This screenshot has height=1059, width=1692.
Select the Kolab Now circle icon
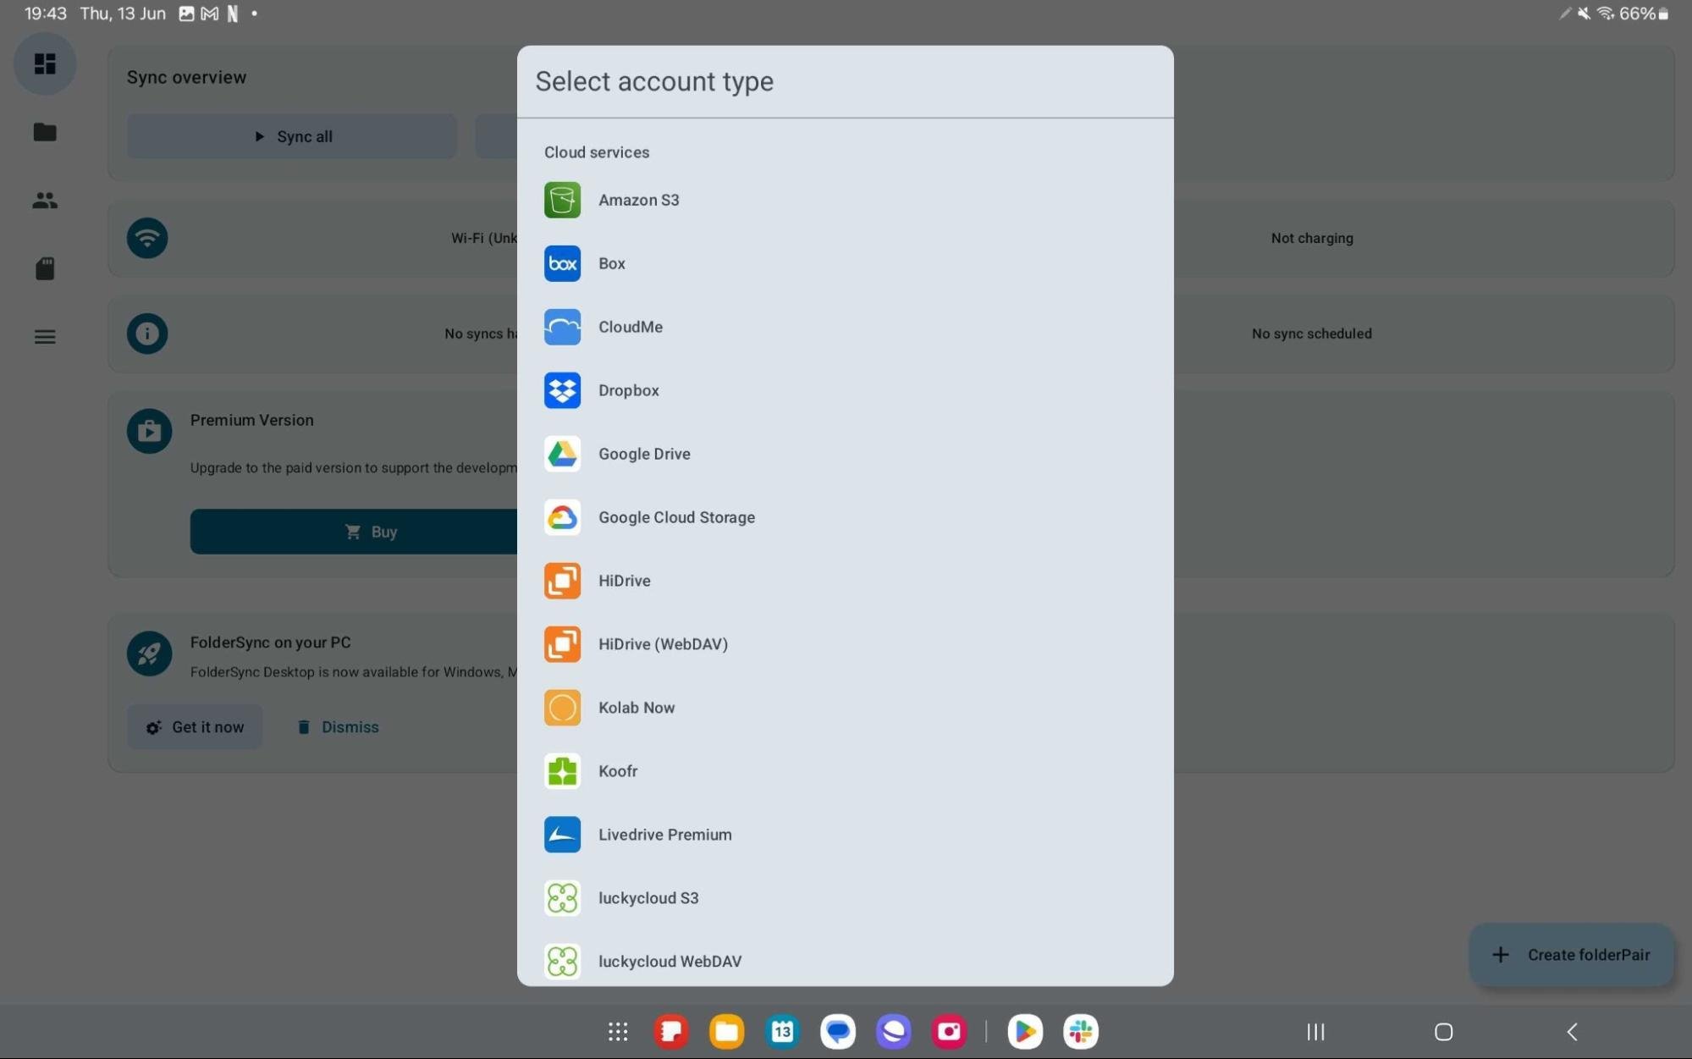pyautogui.click(x=562, y=708)
